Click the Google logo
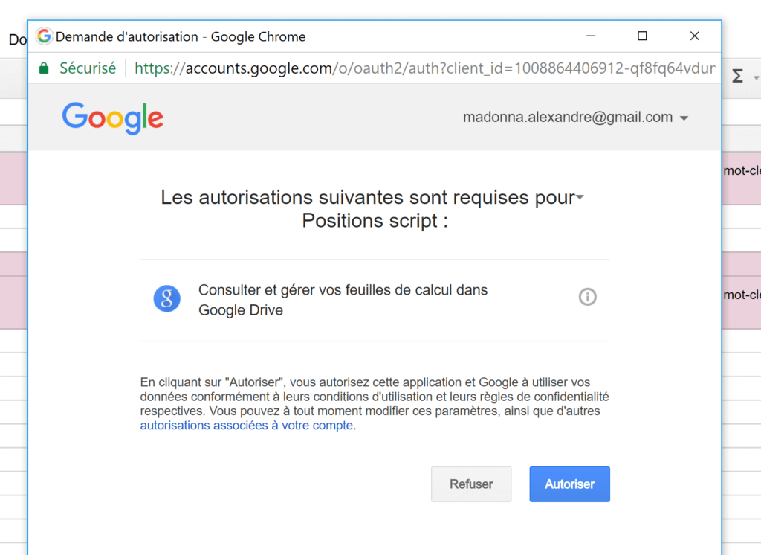This screenshot has width=761, height=555. [x=113, y=118]
